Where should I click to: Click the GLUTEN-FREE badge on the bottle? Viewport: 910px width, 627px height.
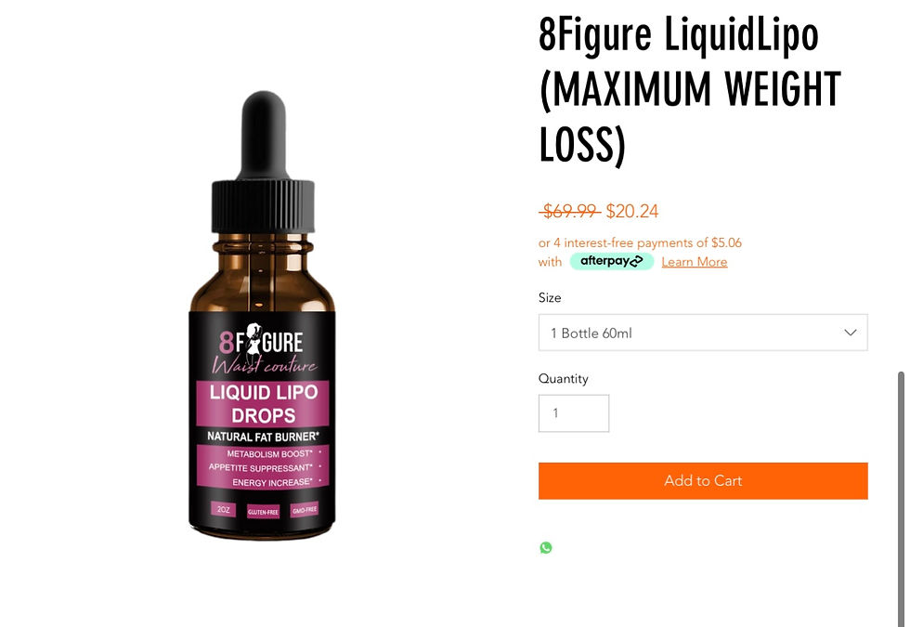click(x=263, y=512)
